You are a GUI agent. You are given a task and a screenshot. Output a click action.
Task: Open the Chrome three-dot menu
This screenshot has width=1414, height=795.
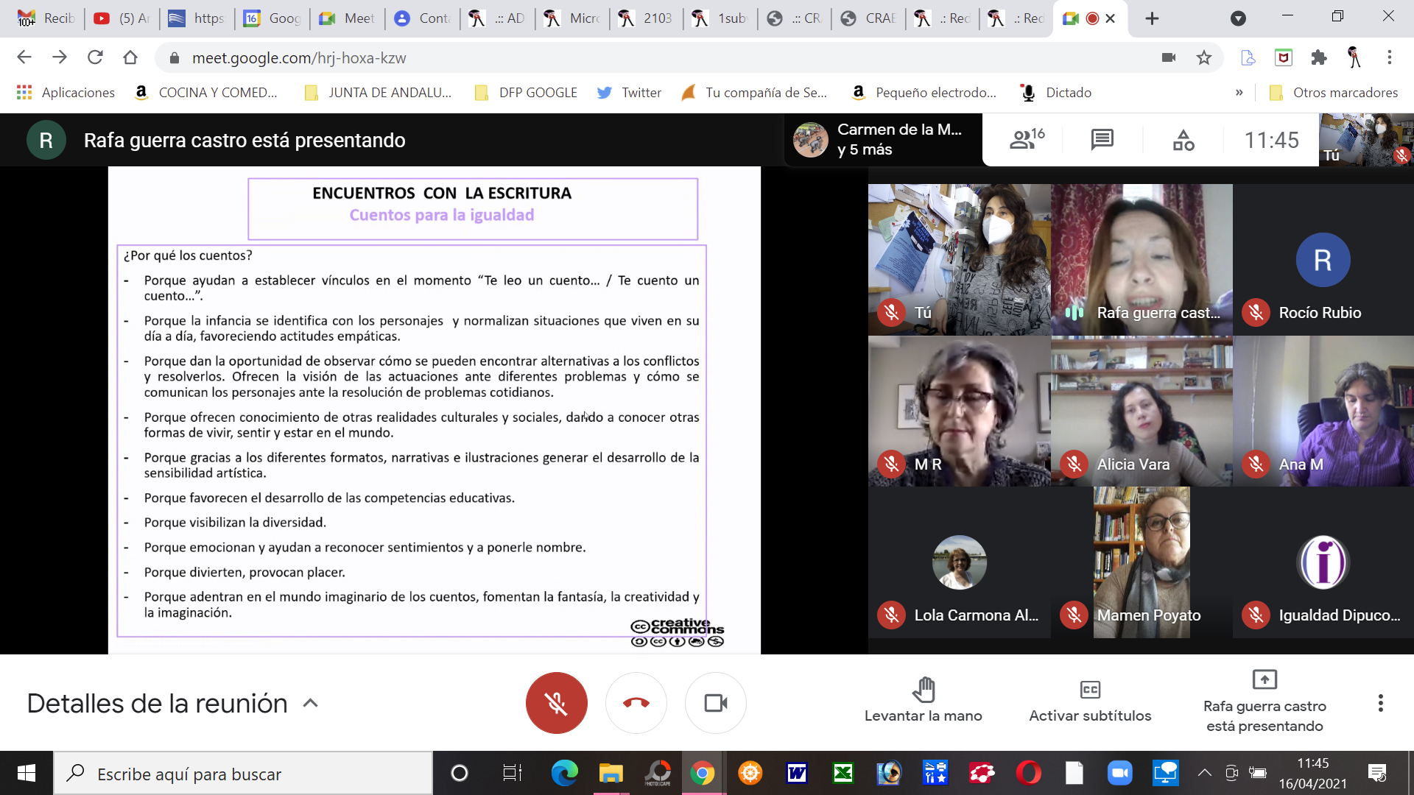pyautogui.click(x=1389, y=57)
